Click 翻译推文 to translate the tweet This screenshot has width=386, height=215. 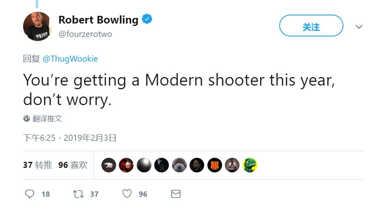coord(47,119)
